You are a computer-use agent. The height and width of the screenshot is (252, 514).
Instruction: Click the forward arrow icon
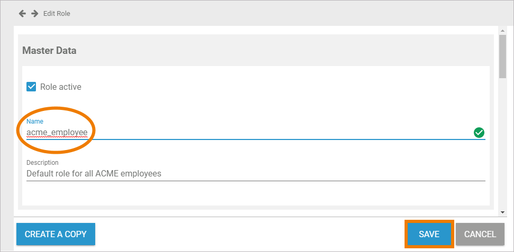click(x=35, y=13)
